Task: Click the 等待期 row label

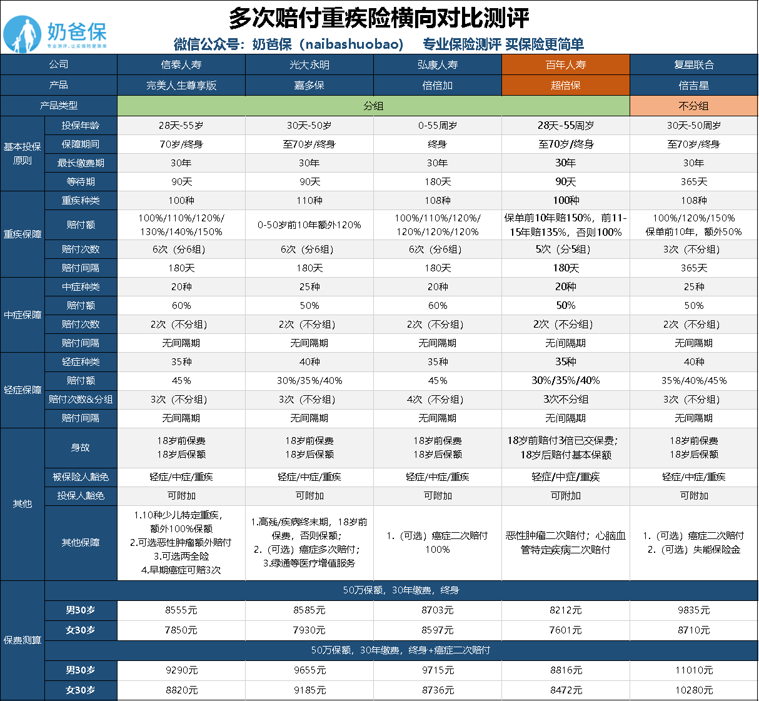Action: (x=81, y=182)
